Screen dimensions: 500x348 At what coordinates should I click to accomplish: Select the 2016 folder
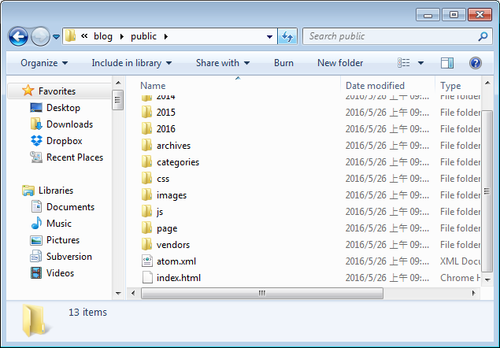166,129
